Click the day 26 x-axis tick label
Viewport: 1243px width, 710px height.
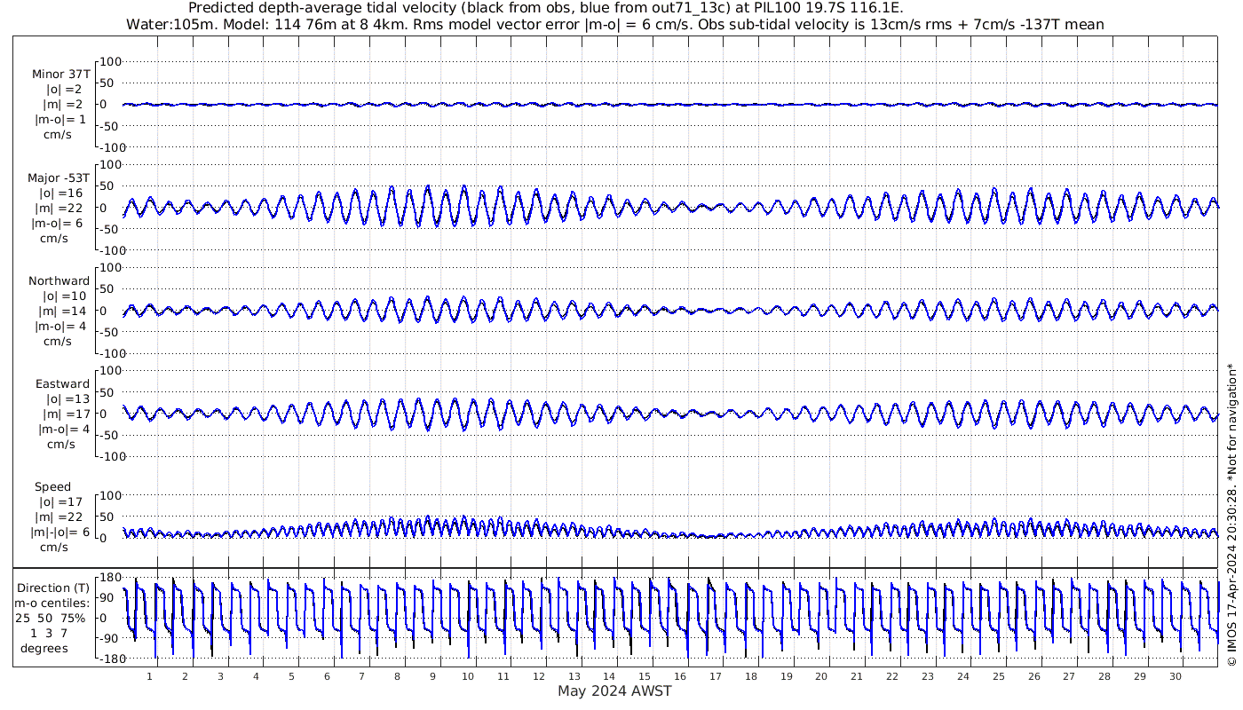tap(1033, 677)
